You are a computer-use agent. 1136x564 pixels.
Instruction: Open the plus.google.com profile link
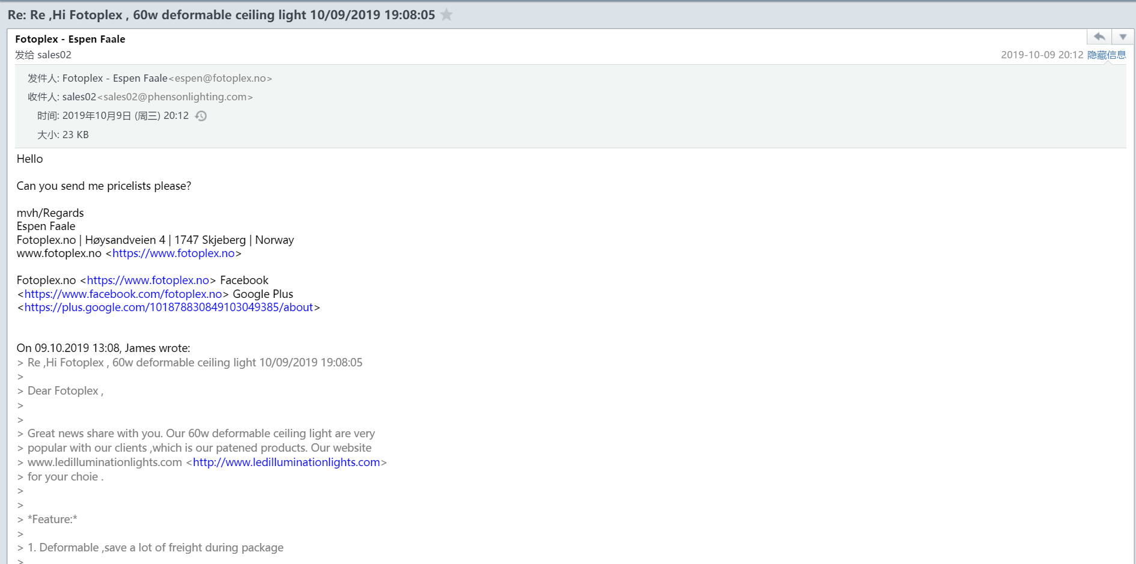168,308
